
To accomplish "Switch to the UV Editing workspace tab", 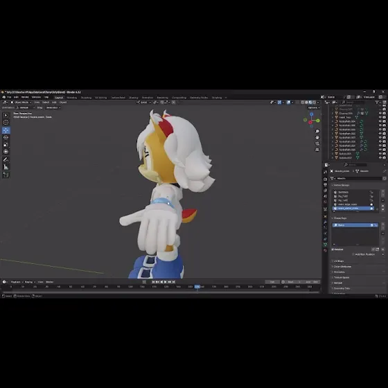I will click(x=100, y=98).
